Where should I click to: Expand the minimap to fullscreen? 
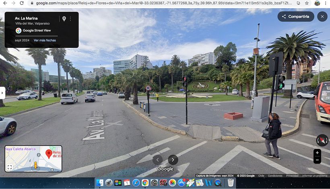(10, 167)
